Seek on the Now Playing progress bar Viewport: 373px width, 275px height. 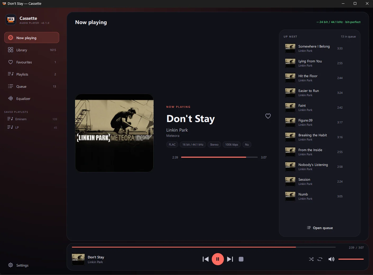pyautogui.click(x=219, y=157)
